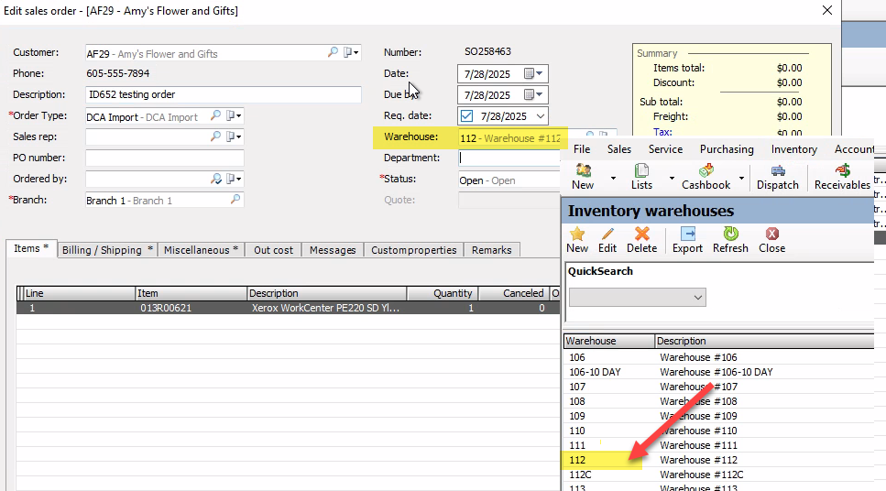This screenshot has width=886, height=491.
Task: Click into the Department input field
Action: tap(509, 158)
